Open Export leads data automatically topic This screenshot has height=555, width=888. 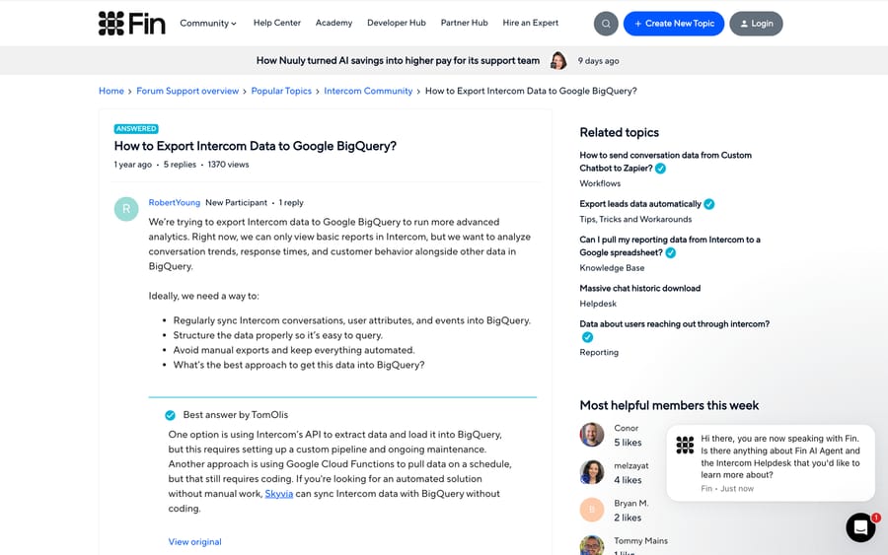(640, 204)
